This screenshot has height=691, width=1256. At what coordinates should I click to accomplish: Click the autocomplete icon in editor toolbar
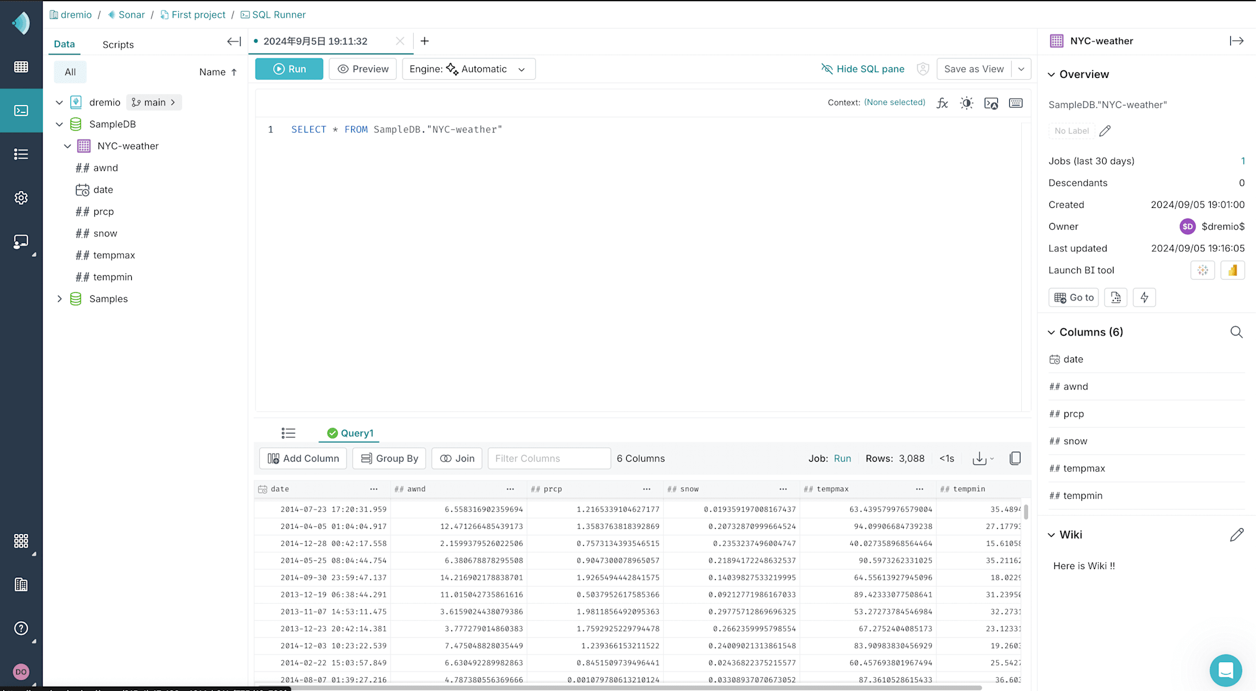[x=991, y=103]
